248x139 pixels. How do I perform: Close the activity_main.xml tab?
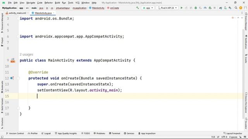click(28, 13)
